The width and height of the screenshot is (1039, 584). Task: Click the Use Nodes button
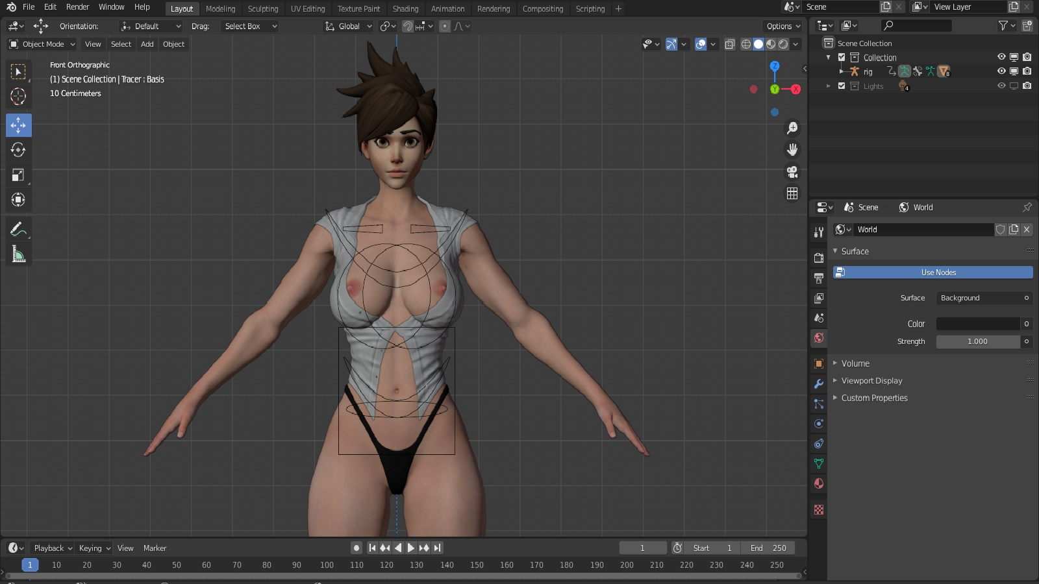[x=933, y=273]
